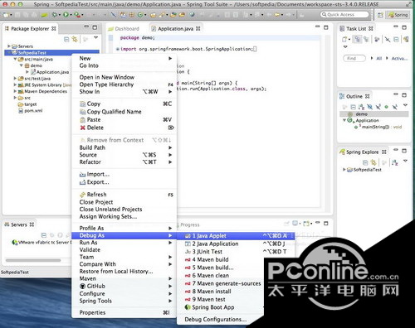
Task: Click the horizontal scrollbar in Servers panel
Action: [x=33, y=260]
